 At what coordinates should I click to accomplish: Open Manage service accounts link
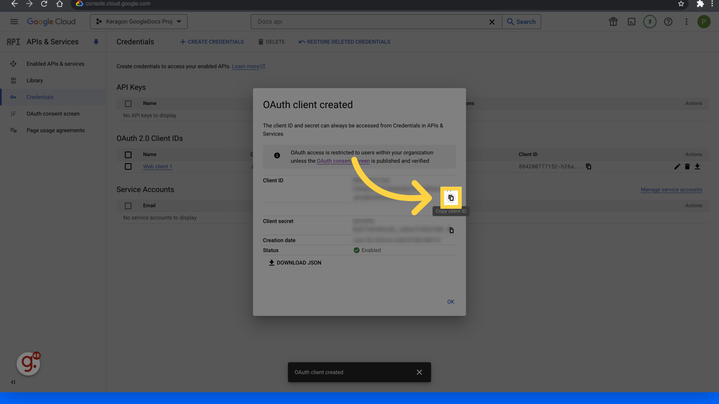pyautogui.click(x=671, y=190)
